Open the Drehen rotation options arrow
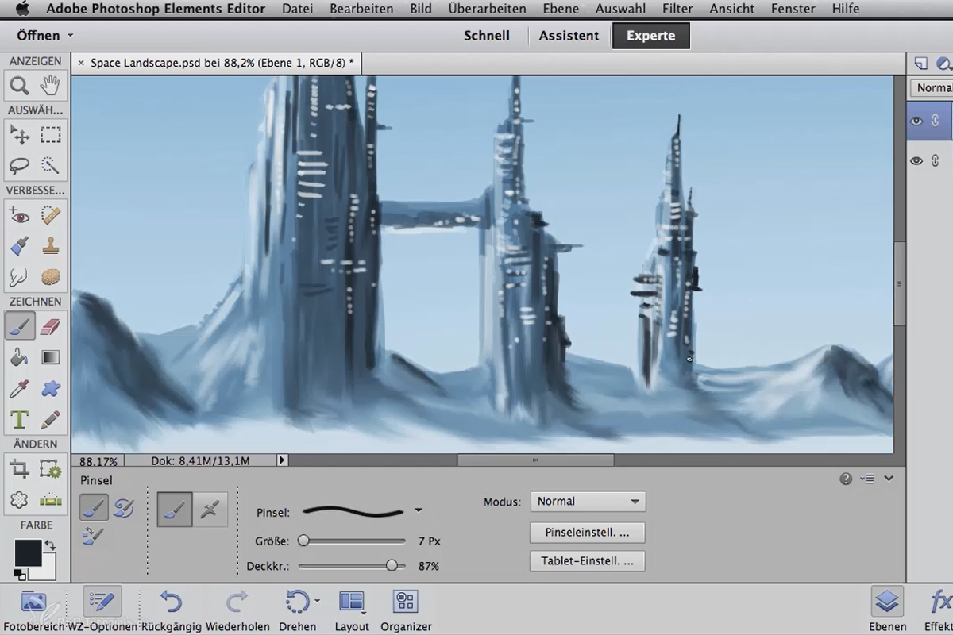The height and width of the screenshot is (635, 953). (317, 601)
